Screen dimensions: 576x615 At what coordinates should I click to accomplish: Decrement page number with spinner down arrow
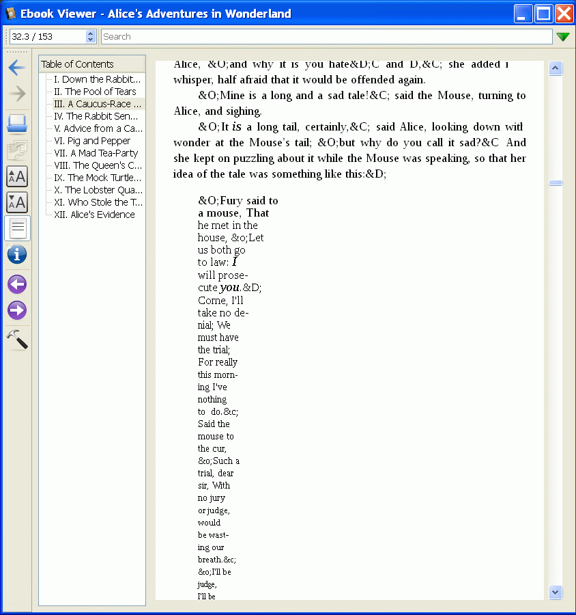pos(91,40)
